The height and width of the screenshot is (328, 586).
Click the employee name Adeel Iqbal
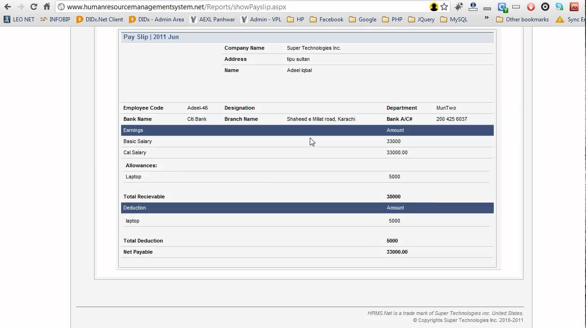(x=300, y=70)
